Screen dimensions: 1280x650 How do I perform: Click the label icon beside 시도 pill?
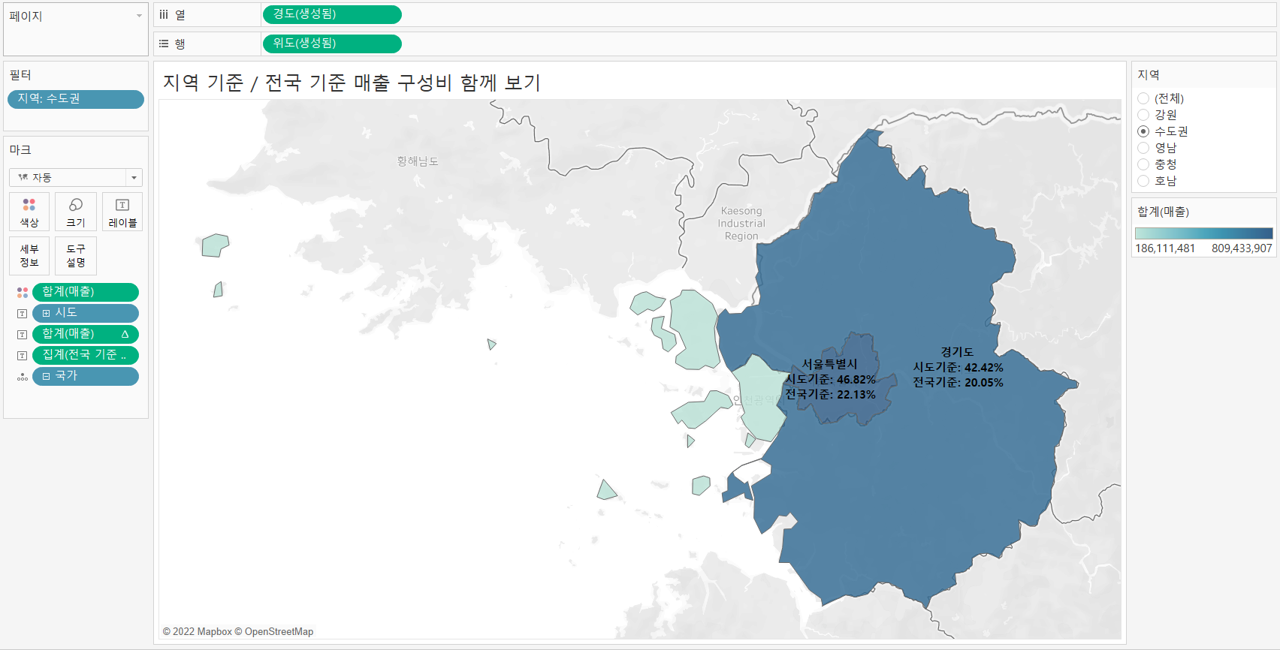coord(23,313)
